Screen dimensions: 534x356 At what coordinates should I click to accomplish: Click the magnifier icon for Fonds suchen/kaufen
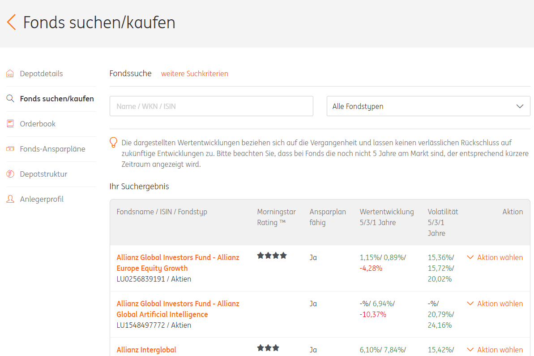10,99
